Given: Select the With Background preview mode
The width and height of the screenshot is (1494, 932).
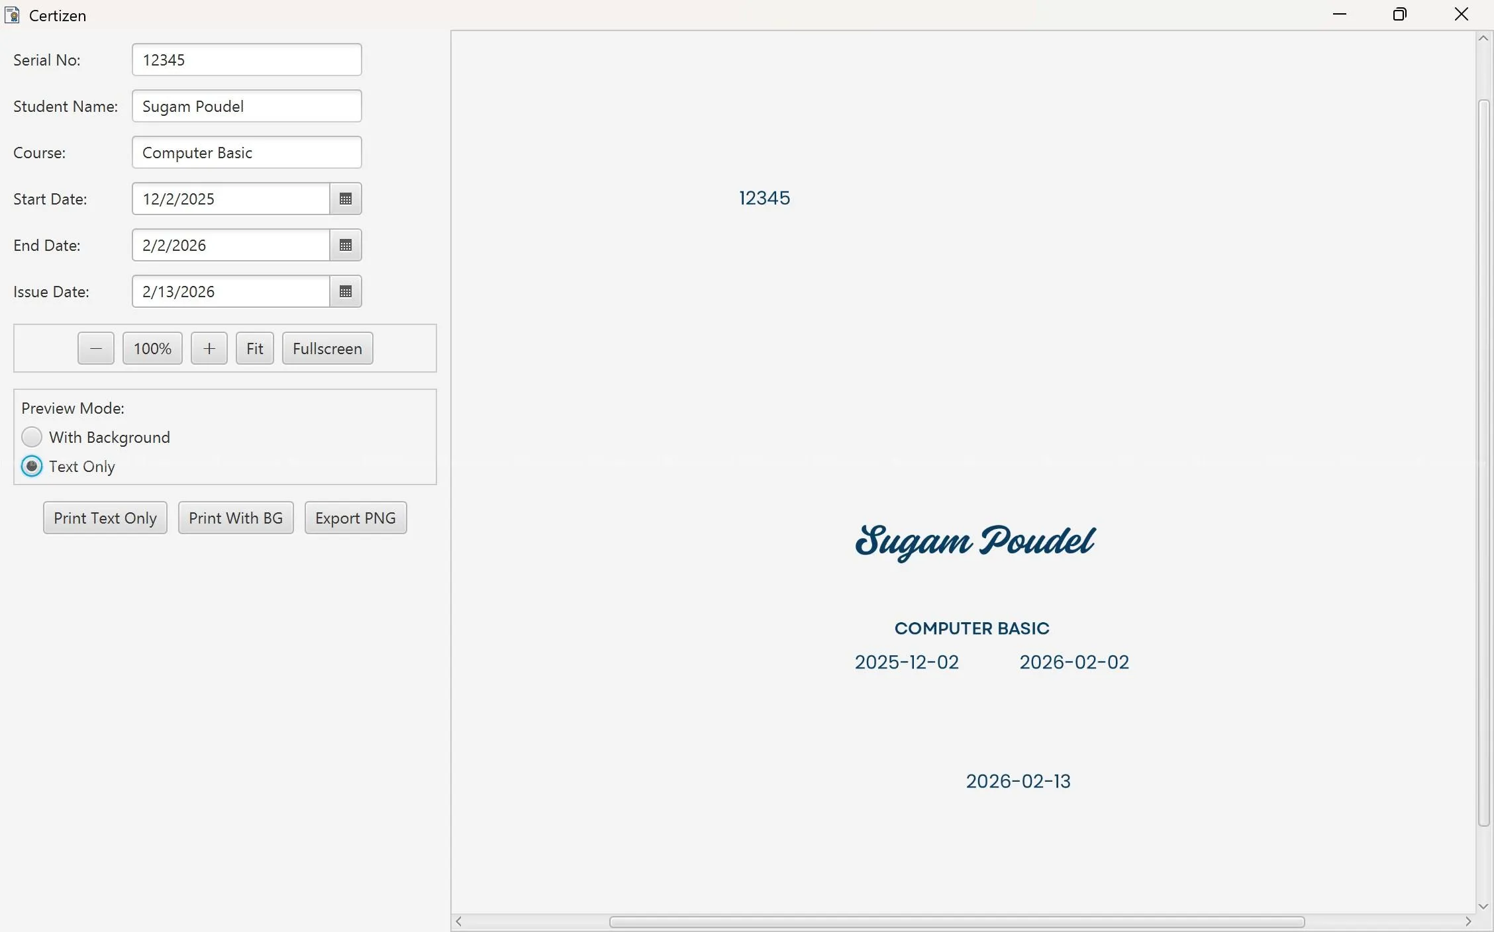Looking at the screenshot, I should coord(32,437).
